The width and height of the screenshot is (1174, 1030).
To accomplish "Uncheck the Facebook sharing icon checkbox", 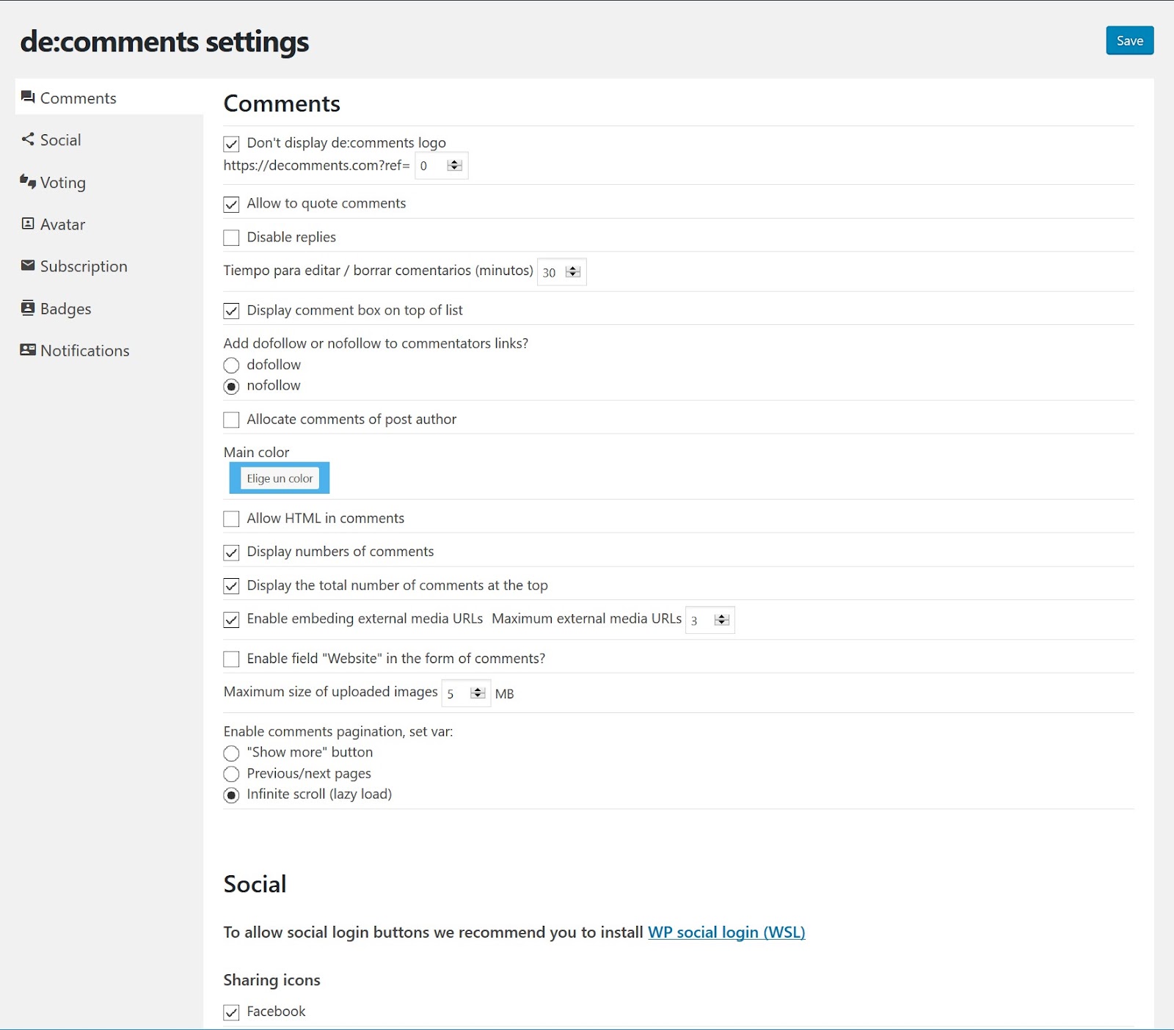I will (x=231, y=1012).
